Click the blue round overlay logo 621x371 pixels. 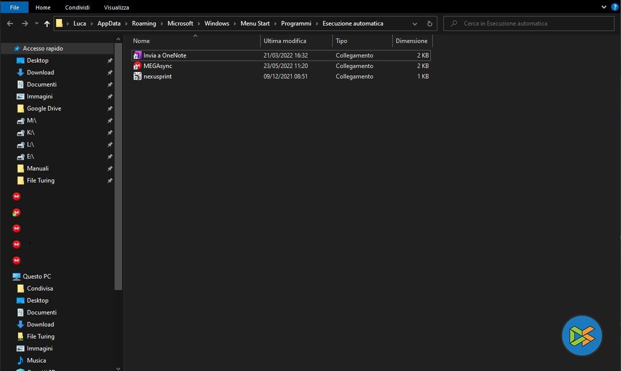coord(581,335)
